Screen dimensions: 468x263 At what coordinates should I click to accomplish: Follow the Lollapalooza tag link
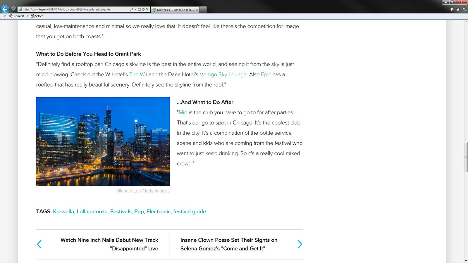tap(92, 212)
